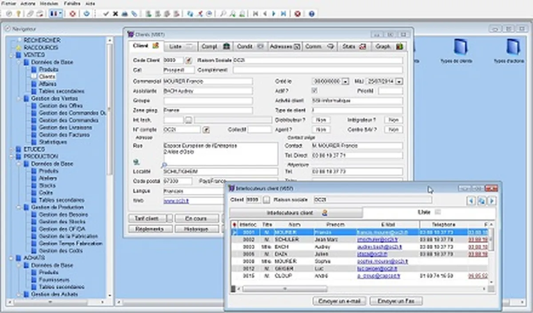Click the black X cancel icon in toolbar

coord(115,14)
